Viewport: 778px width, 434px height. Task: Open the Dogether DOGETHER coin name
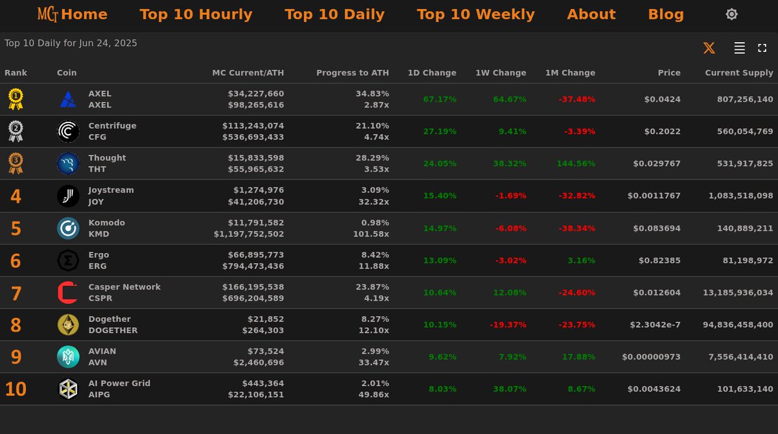click(x=113, y=325)
